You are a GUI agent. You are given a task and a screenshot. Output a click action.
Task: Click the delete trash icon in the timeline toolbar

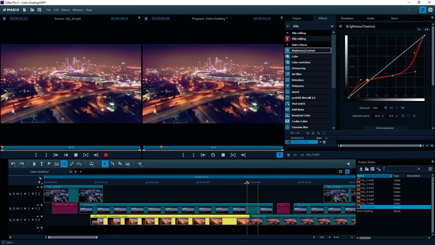pos(34,164)
